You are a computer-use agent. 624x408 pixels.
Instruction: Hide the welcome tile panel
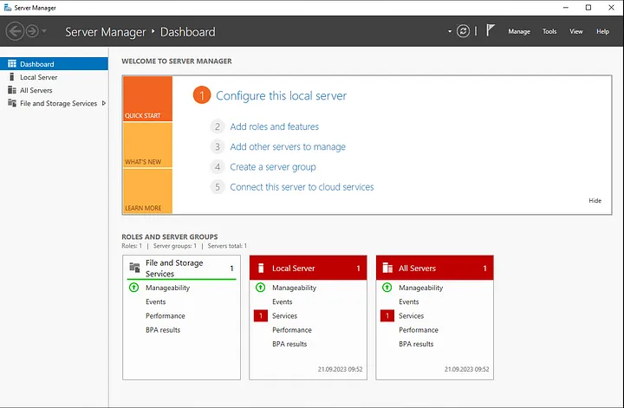tap(595, 200)
